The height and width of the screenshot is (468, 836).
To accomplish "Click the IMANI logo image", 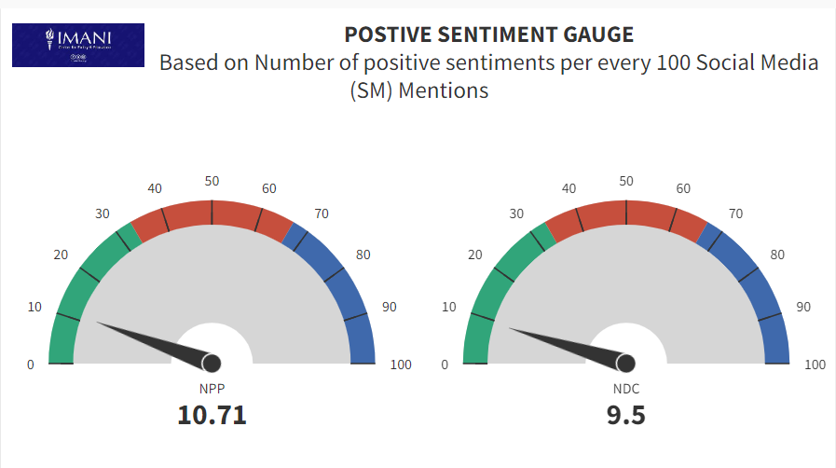I will coord(78,45).
